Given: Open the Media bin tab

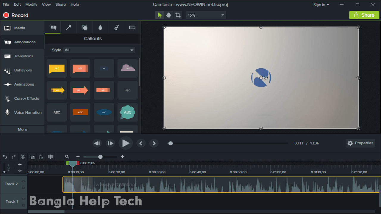Looking at the screenshot, I should (x=22, y=28).
